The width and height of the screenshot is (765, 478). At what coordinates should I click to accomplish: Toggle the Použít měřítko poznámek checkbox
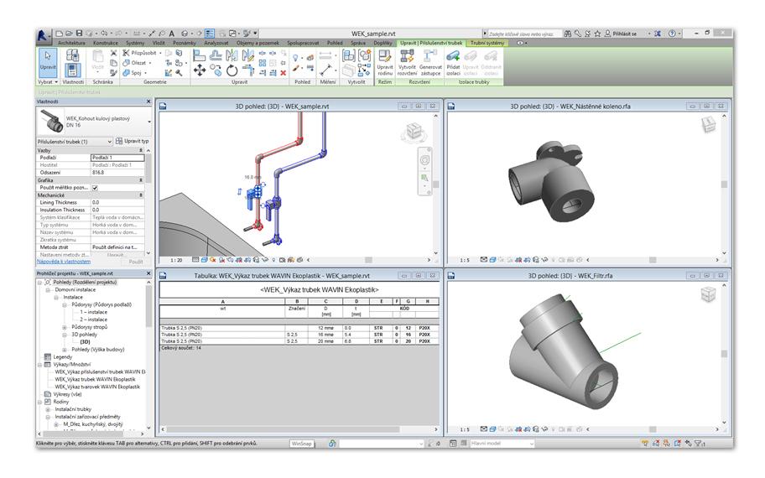click(x=95, y=188)
